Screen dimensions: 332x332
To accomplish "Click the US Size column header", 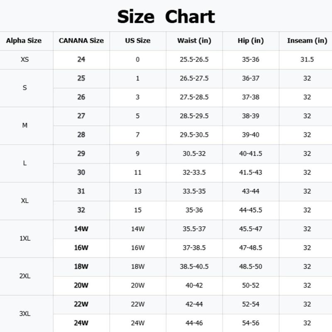I will [x=138, y=41].
